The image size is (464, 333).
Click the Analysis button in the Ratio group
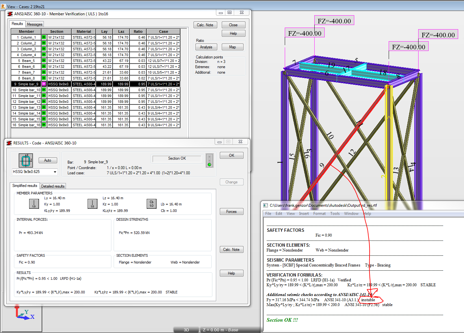pyautogui.click(x=206, y=47)
